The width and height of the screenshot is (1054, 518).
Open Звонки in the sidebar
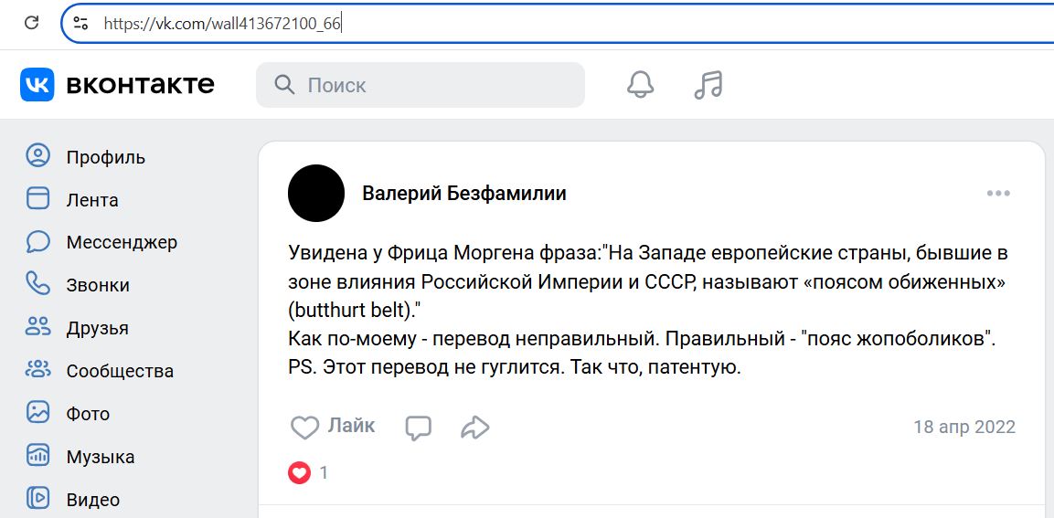pos(78,285)
